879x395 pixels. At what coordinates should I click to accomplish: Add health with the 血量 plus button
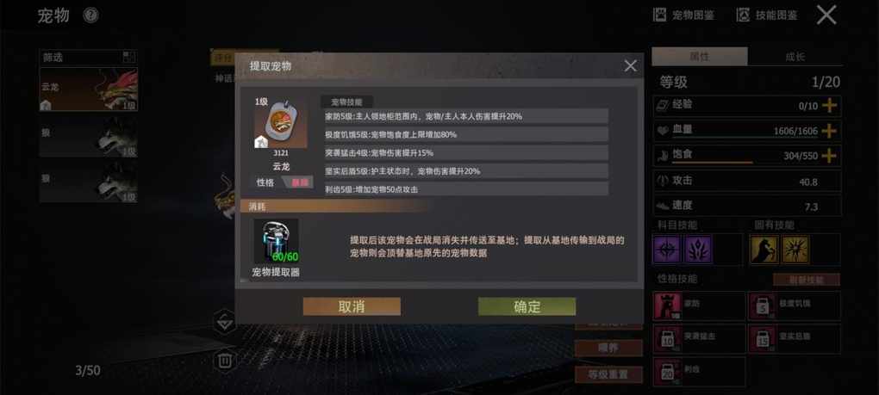point(829,130)
